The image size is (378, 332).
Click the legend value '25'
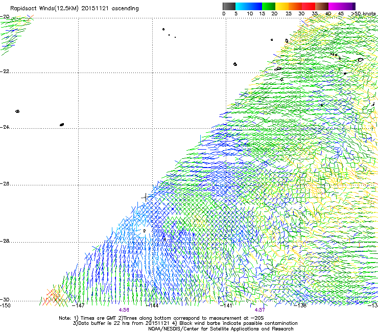pyautogui.click(x=288, y=14)
